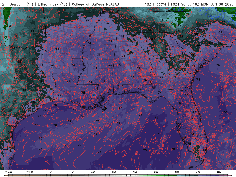Click the 0 label on the color scale

click(50, 172)
